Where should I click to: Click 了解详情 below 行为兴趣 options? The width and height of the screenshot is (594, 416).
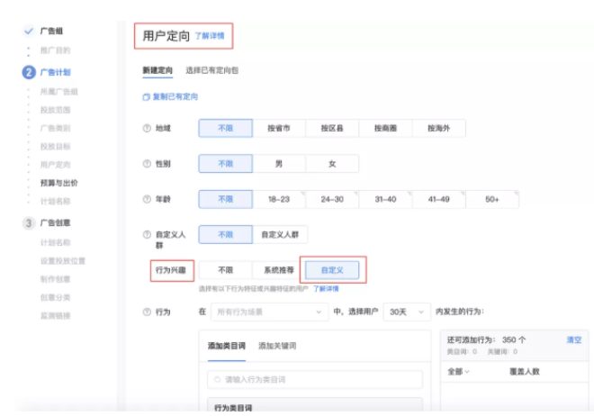click(x=326, y=289)
